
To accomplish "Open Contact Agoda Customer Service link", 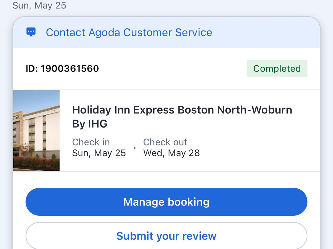I will click(129, 32).
